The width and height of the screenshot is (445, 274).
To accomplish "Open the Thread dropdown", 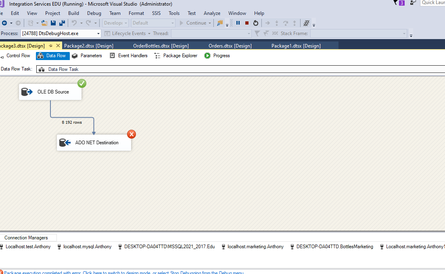I will (x=211, y=33).
